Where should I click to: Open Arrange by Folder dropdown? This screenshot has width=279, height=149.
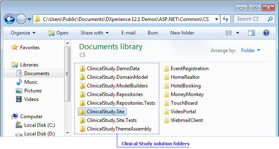(x=251, y=50)
